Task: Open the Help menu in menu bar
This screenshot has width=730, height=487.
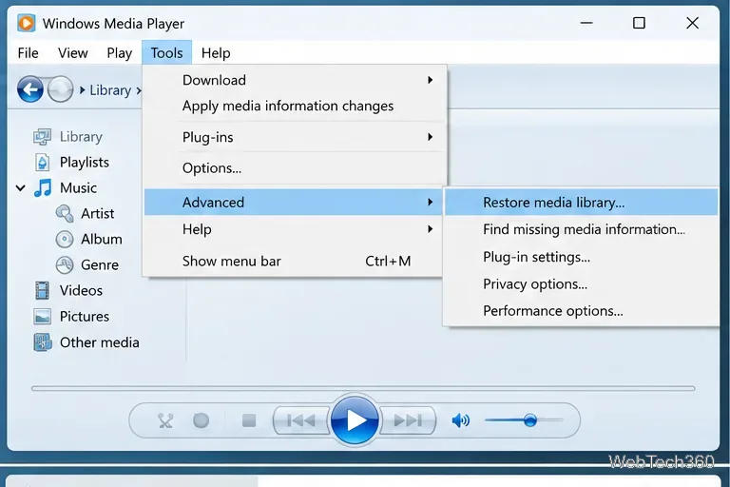Action: 216,53
